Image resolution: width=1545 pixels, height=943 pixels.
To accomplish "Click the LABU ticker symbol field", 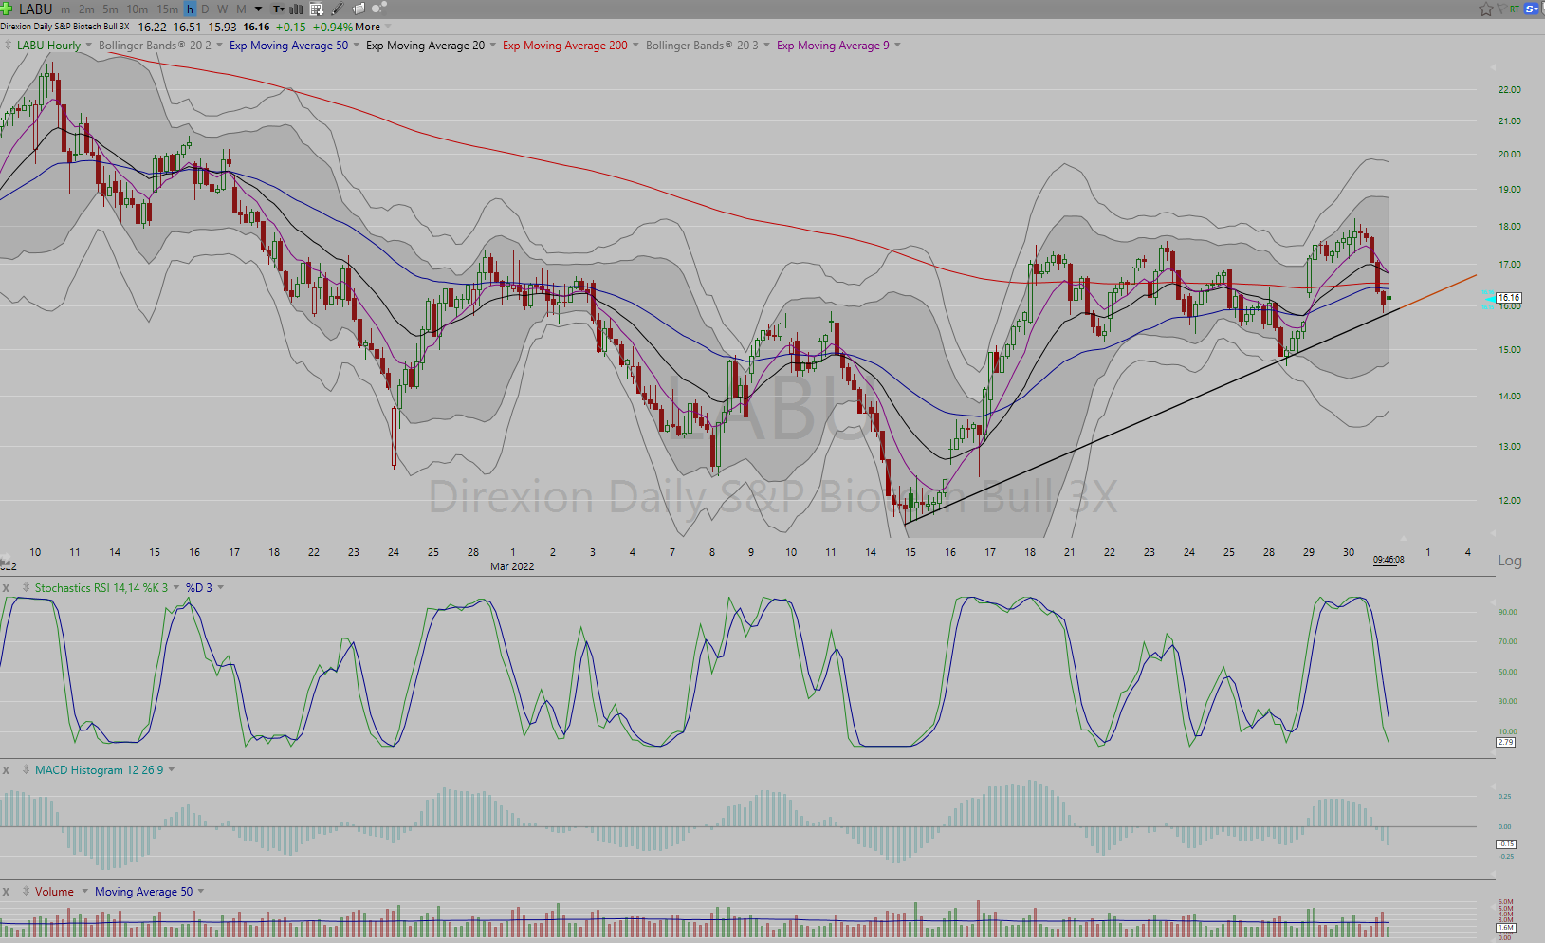I will click(x=36, y=9).
